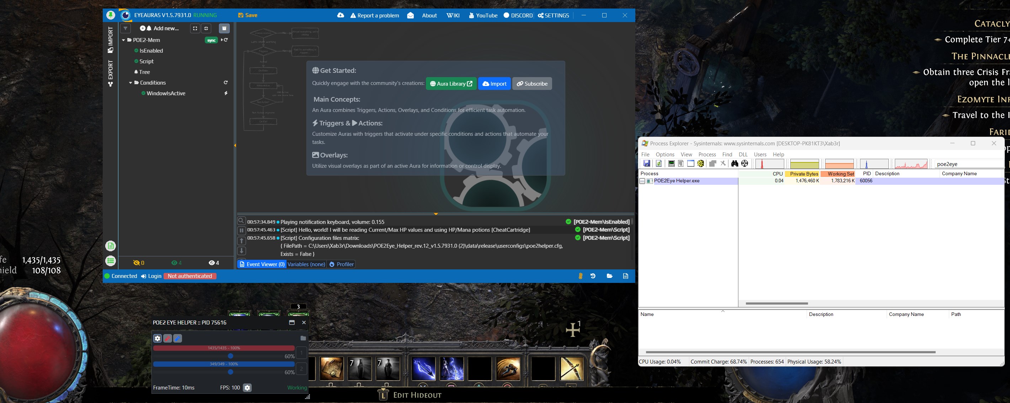Image resolution: width=1010 pixels, height=403 pixels.
Task: Click the open folder icon in EyeAuras status bar
Action: [609, 276]
